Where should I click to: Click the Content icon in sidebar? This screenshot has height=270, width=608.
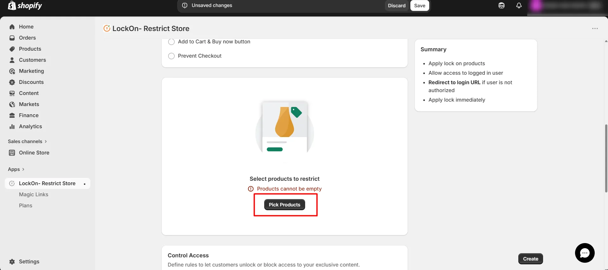(x=12, y=93)
